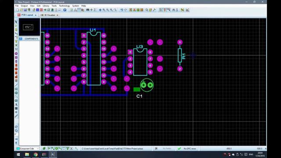Screen dimensions: 281x158
Task: Click the rotate clockwise icon
Action: coord(16,127)
